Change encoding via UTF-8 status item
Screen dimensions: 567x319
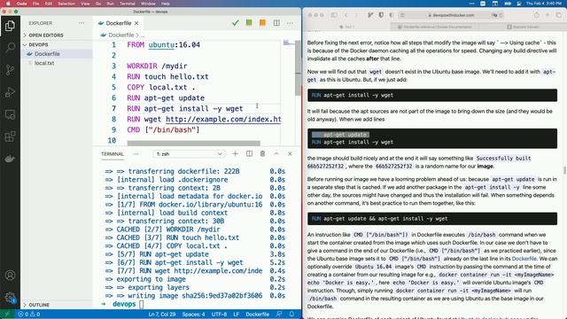click(x=219, y=315)
